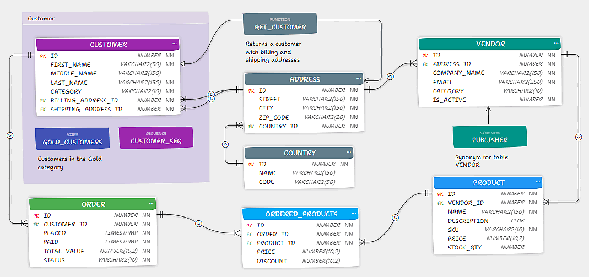
Task: Select the IS_ACTIVE column row
Action: coord(490,100)
